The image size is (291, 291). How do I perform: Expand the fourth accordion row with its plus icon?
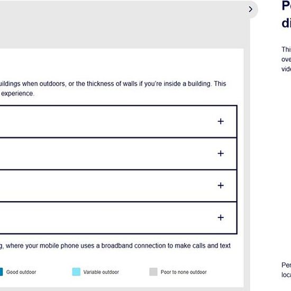click(x=221, y=217)
